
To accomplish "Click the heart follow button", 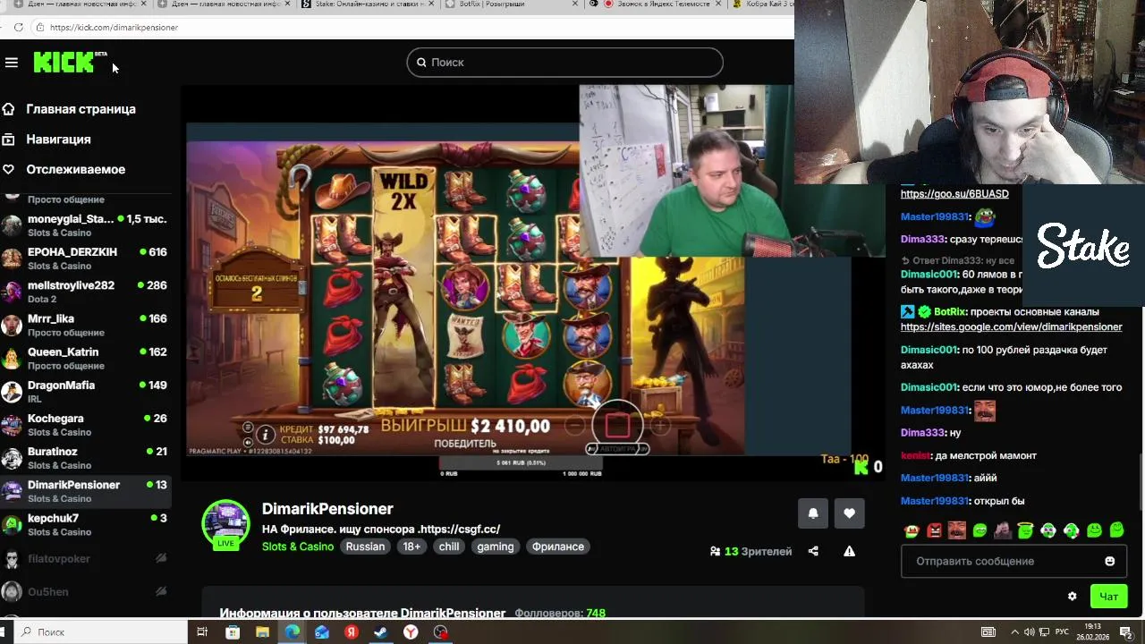I will [x=849, y=513].
